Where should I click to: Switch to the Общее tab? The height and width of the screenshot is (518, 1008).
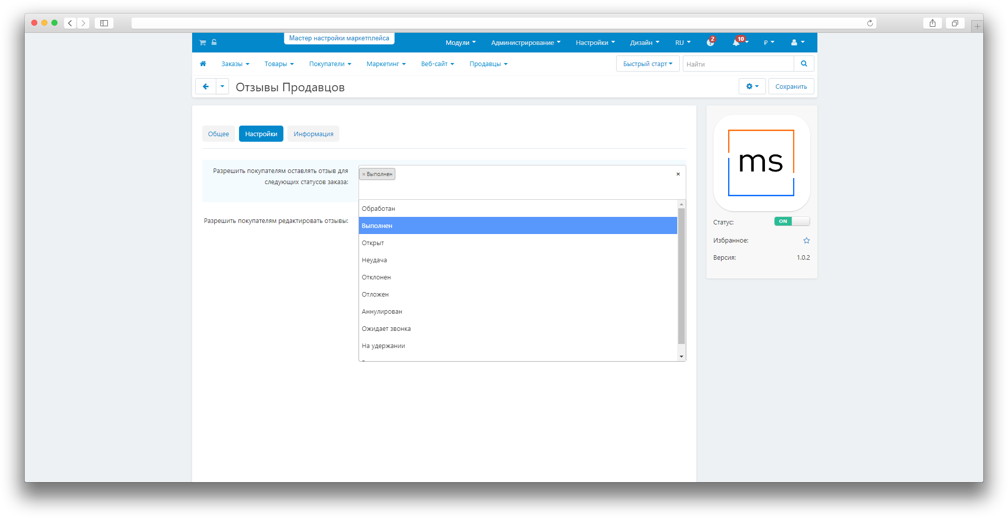pos(218,134)
